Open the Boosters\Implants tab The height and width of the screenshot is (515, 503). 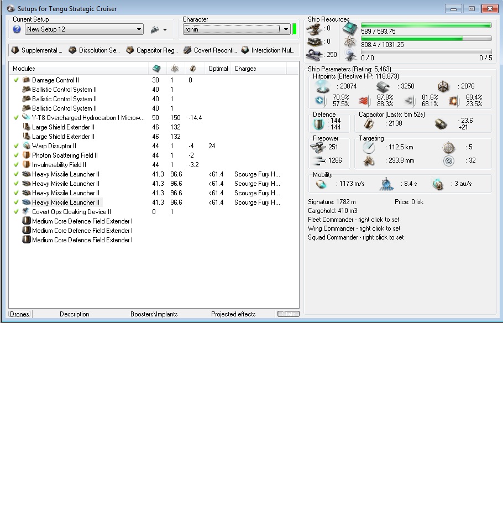154,314
